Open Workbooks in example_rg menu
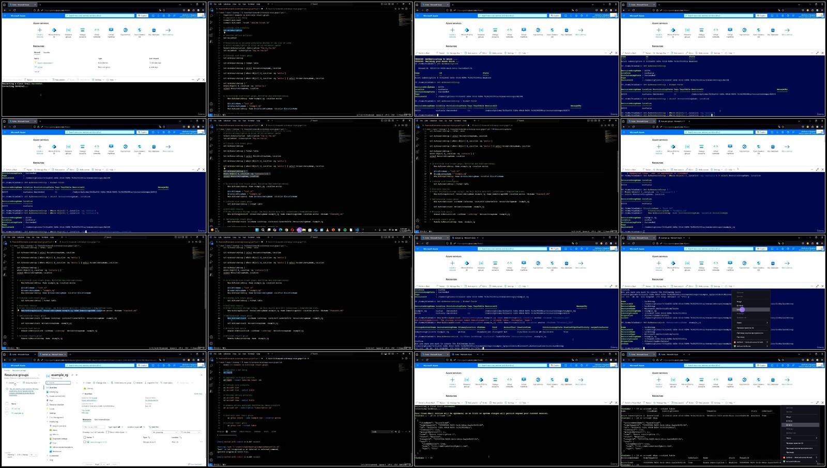Viewport: 827px width, 468px height. [x=55, y=451]
